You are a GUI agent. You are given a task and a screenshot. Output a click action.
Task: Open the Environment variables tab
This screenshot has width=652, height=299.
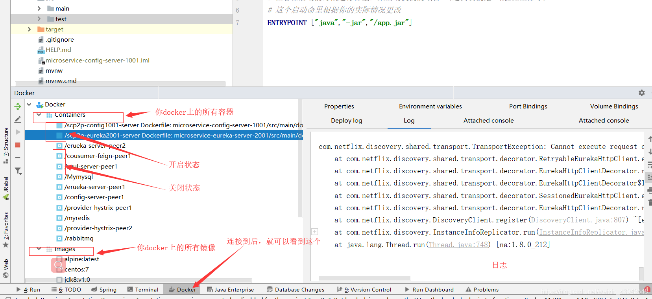coord(430,106)
